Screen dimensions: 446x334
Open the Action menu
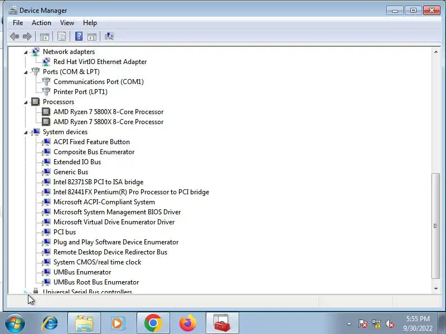[41, 23]
